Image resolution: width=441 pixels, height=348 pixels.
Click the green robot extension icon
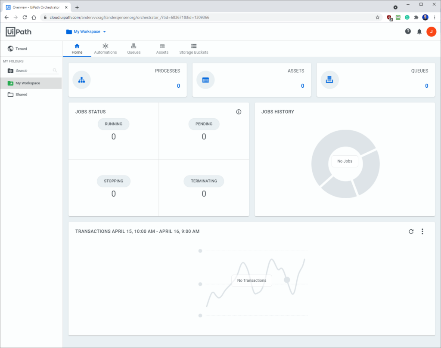398,17
